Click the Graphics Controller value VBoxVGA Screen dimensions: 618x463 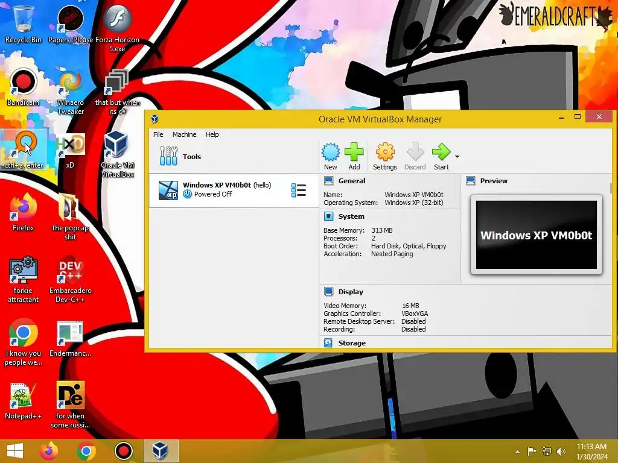(415, 313)
